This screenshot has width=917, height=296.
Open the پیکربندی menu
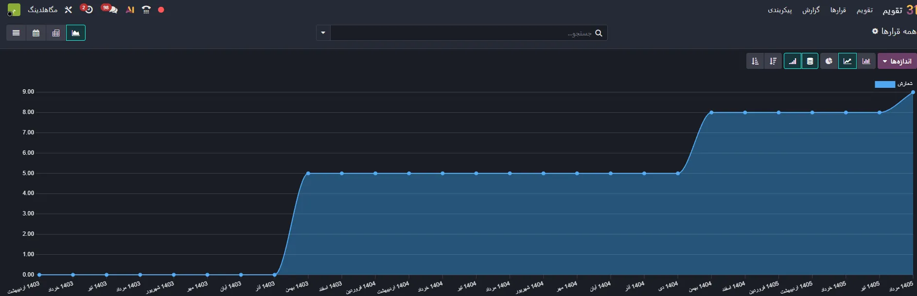pos(780,10)
